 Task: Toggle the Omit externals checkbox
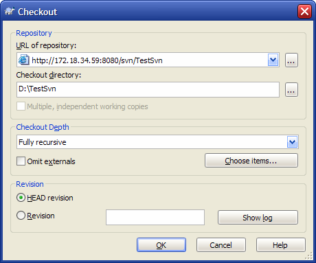coord(21,161)
